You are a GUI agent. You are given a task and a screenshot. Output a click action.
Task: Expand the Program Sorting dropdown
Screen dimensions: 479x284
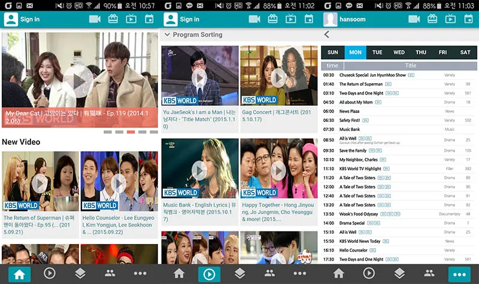(x=193, y=35)
